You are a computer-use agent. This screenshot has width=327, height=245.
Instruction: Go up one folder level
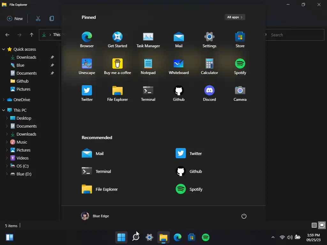tap(32, 35)
